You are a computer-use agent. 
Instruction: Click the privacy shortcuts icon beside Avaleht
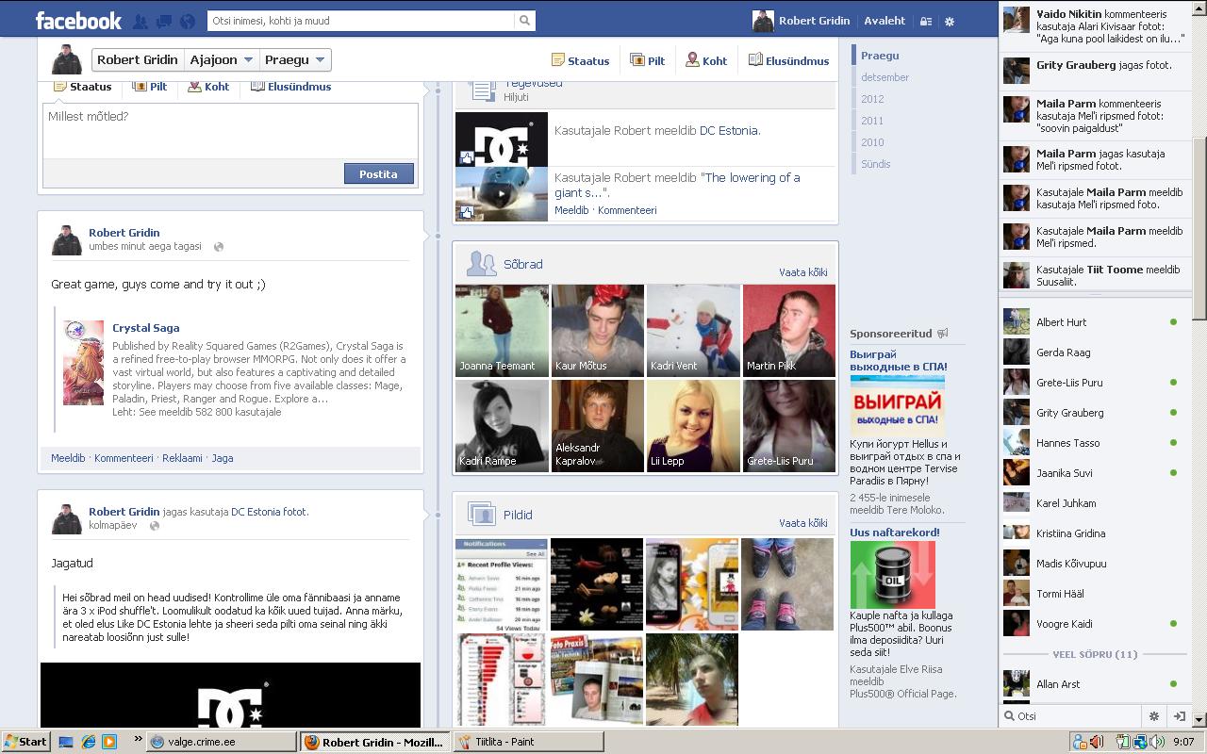tap(926, 21)
